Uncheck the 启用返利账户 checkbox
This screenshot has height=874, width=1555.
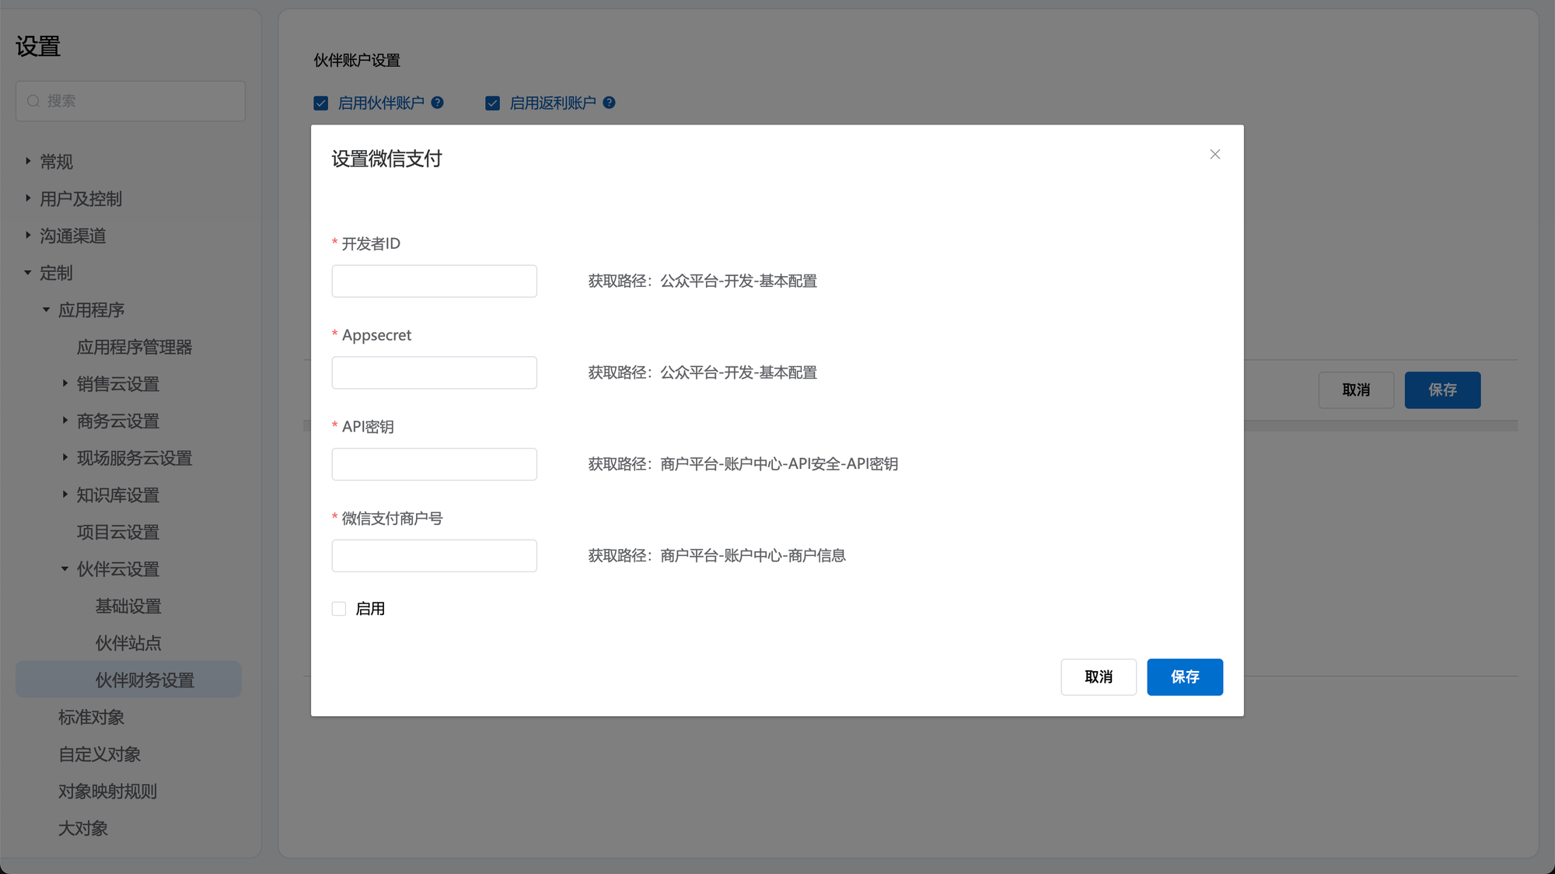[x=493, y=103]
